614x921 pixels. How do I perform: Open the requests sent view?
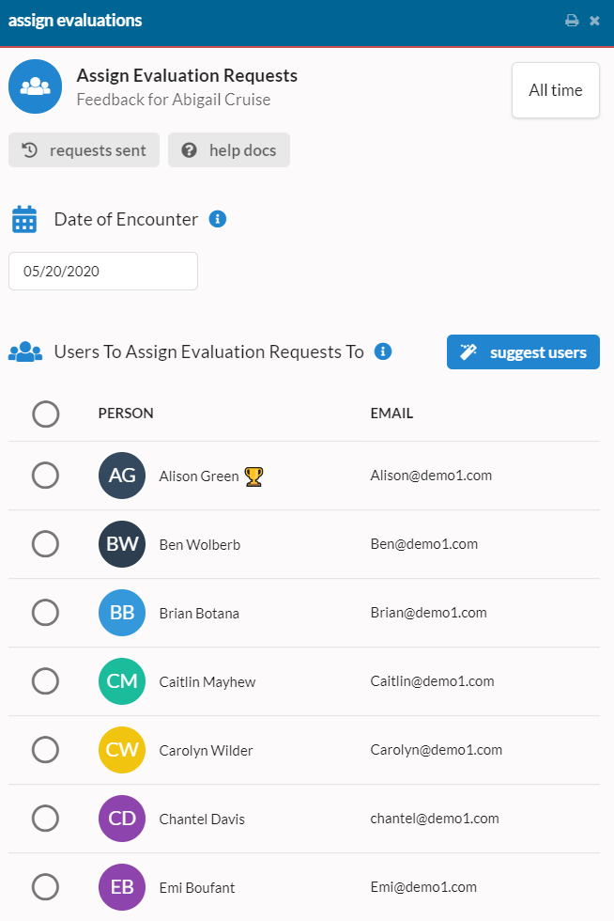(84, 149)
